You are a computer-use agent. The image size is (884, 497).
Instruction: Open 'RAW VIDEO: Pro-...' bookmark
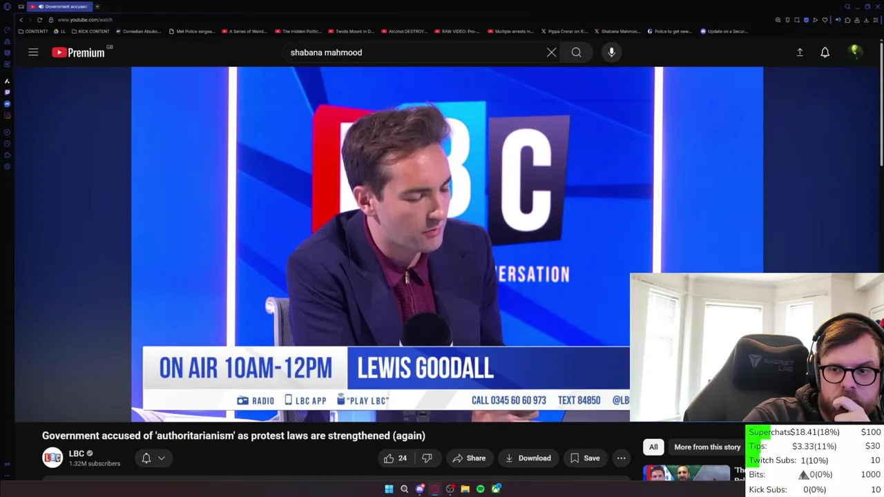click(457, 31)
